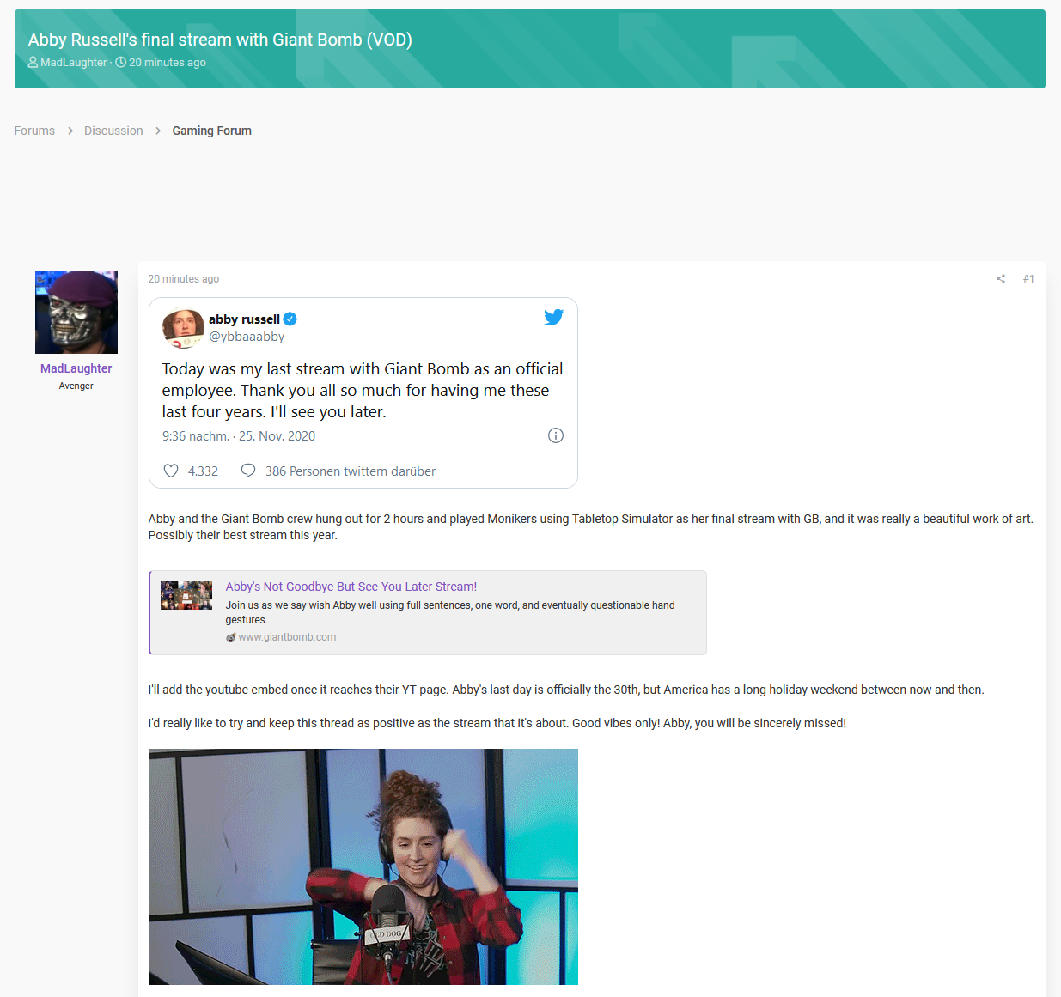Click MadLaughter username beside post
Image resolution: width=1061 pixels, height=997 pixels.
pyautogui.click(x=76, y=368)
